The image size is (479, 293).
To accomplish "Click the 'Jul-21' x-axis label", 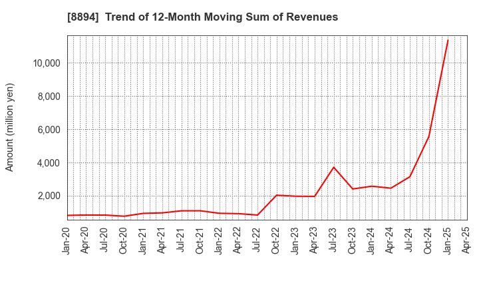I will coord(180,240).
